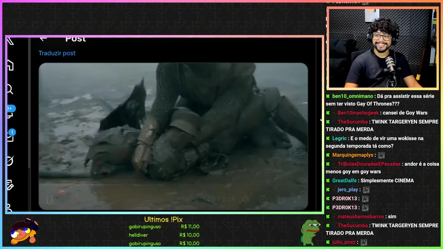
Task: Open the Grok icon in X sidebar
Action: point(10,161)
